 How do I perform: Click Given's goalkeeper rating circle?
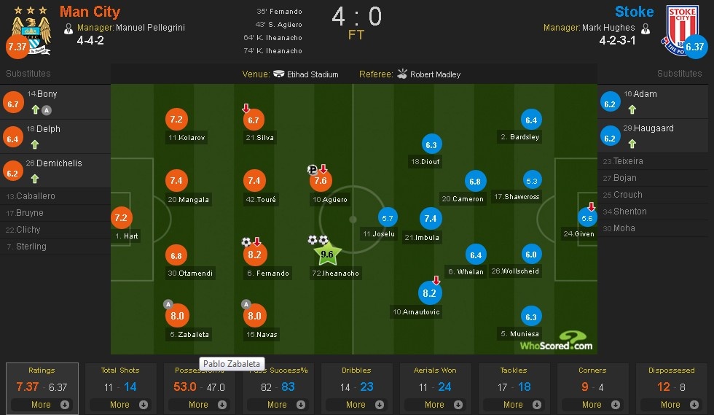pos(586,217)
